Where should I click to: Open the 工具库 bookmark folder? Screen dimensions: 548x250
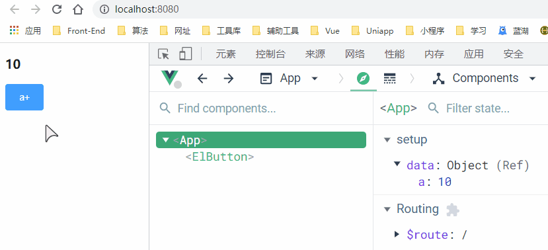(221, 31)
